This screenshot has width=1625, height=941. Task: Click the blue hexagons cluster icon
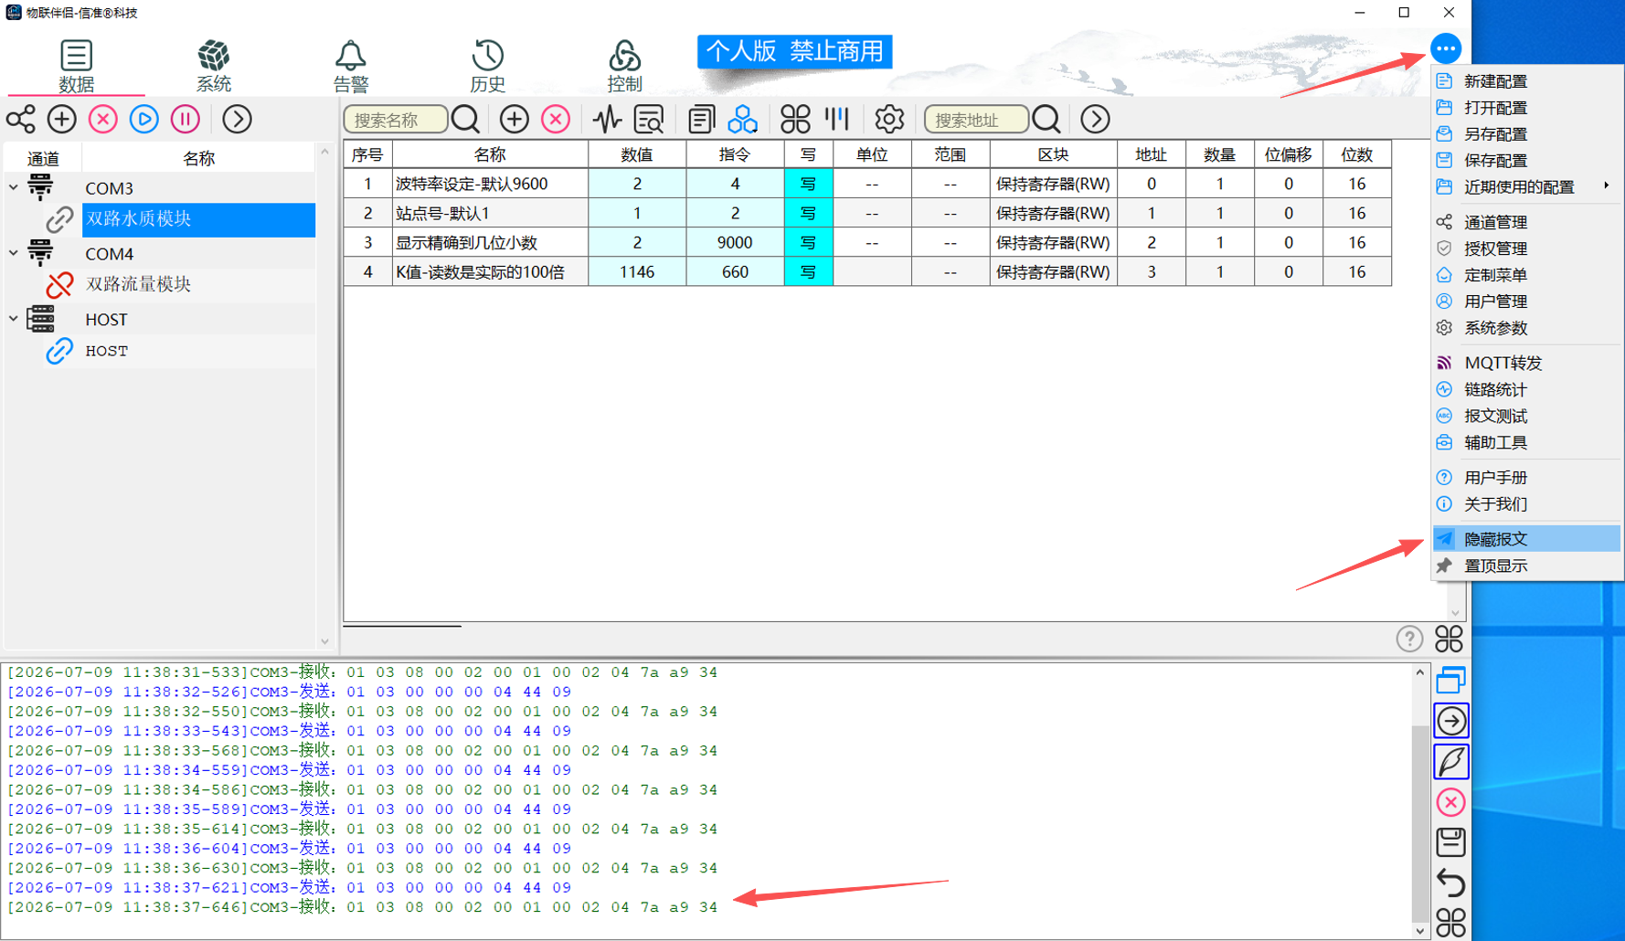point(743,119)
